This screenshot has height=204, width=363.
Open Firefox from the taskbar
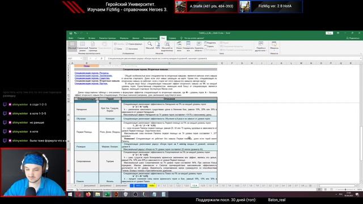pyautogui.click(x=88, y=194)
